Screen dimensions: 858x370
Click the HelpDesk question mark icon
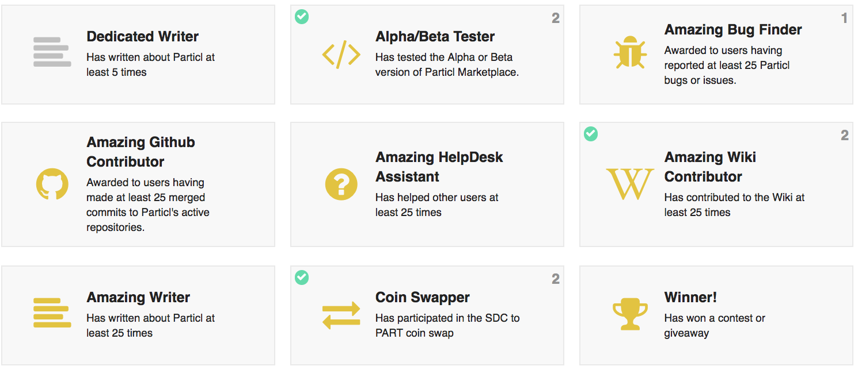[x=341, y=184]
